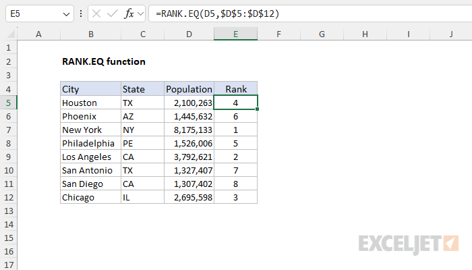Select the 'Philadelphia' cell
Screen dimensions: 472x270
[x=90, y=143]
